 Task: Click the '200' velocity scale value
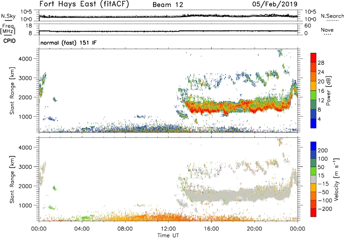(323, 150)
